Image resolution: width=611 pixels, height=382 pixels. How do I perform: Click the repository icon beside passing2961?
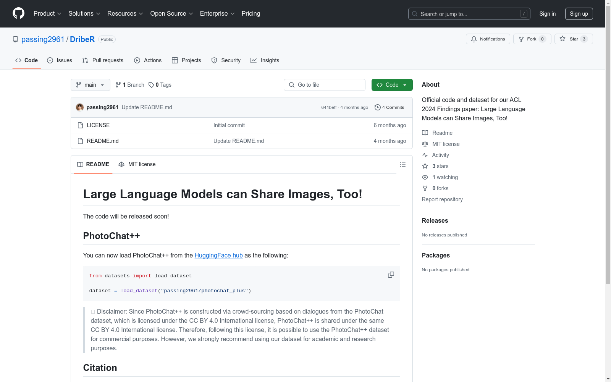pos(15,39)
